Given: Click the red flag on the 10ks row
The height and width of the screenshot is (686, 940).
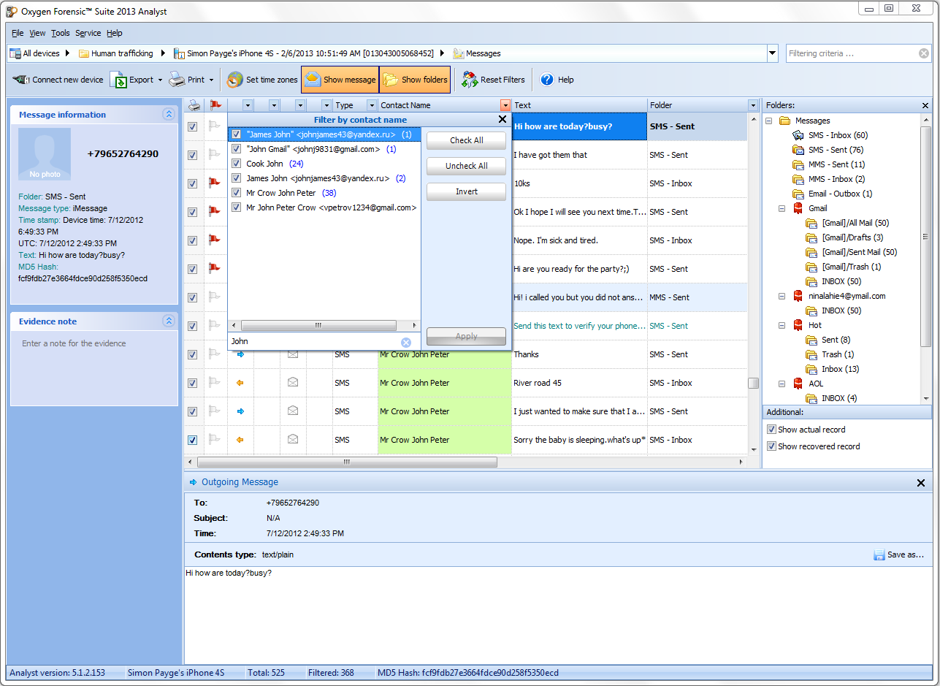Looking at the screenshot, I should (x=215, y=183).
